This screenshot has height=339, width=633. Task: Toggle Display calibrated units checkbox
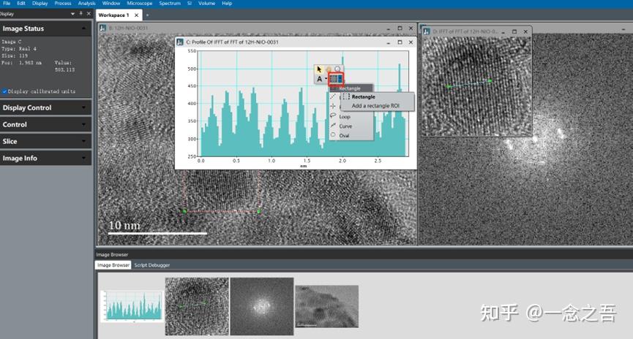4,91
